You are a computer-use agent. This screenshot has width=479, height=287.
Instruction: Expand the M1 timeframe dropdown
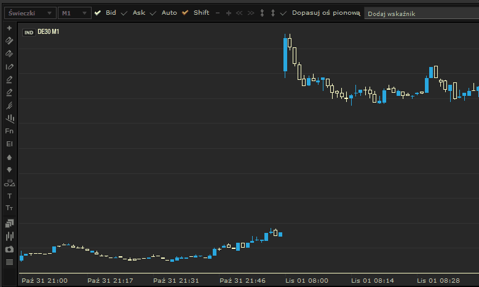coord(74,13)
